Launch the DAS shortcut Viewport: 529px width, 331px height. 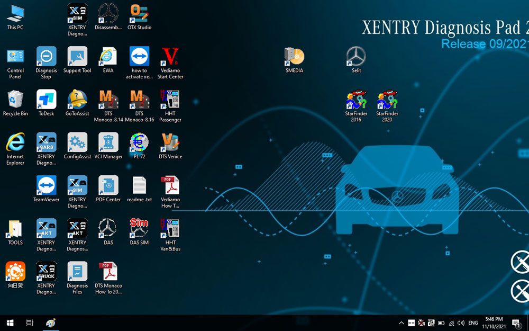pos(108,232)
